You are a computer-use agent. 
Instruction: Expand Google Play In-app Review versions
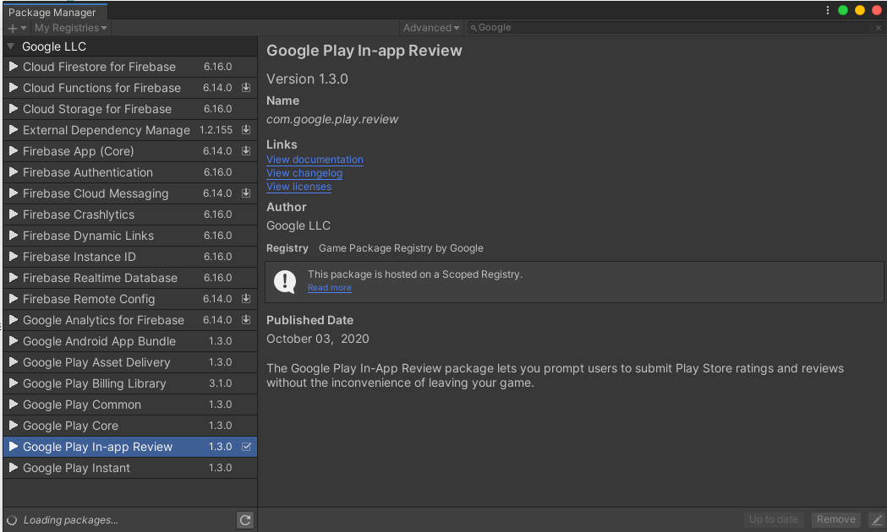click(x=14, y=447)
